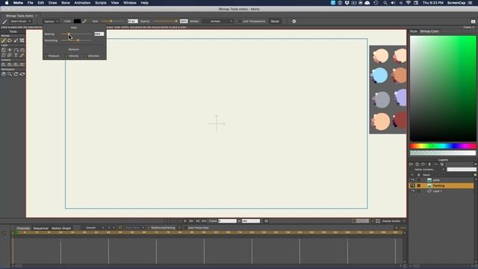Open the Display Quality dropdown
This screenshot has height=269, width=478.
click(x=394, y=221)
